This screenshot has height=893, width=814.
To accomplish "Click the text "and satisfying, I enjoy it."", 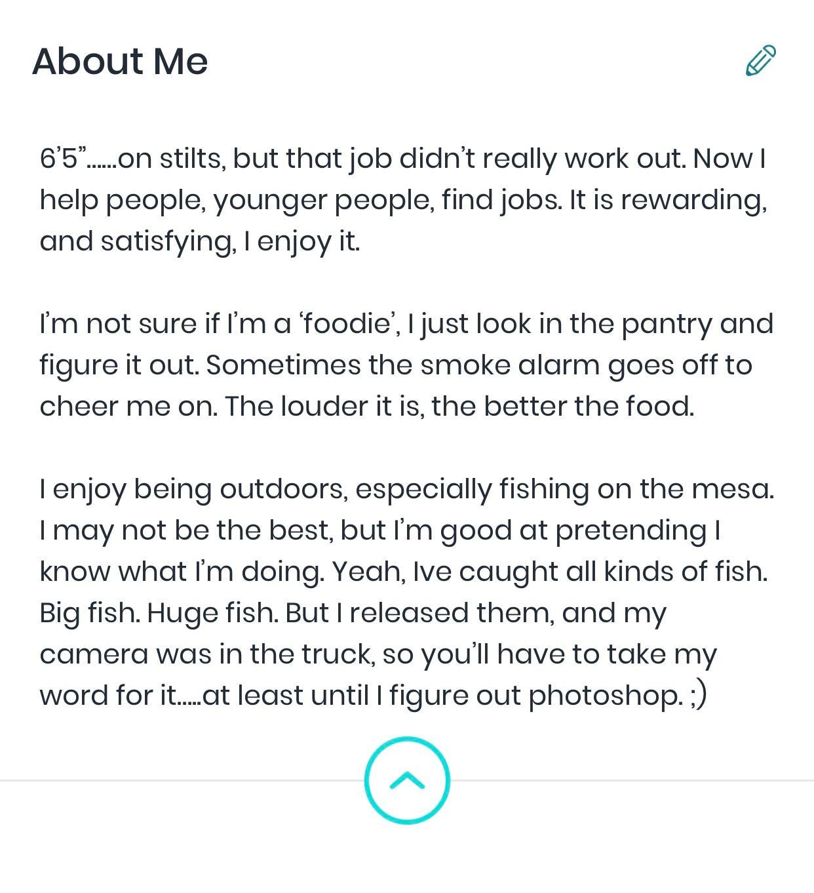I will (x=200, y=241).
